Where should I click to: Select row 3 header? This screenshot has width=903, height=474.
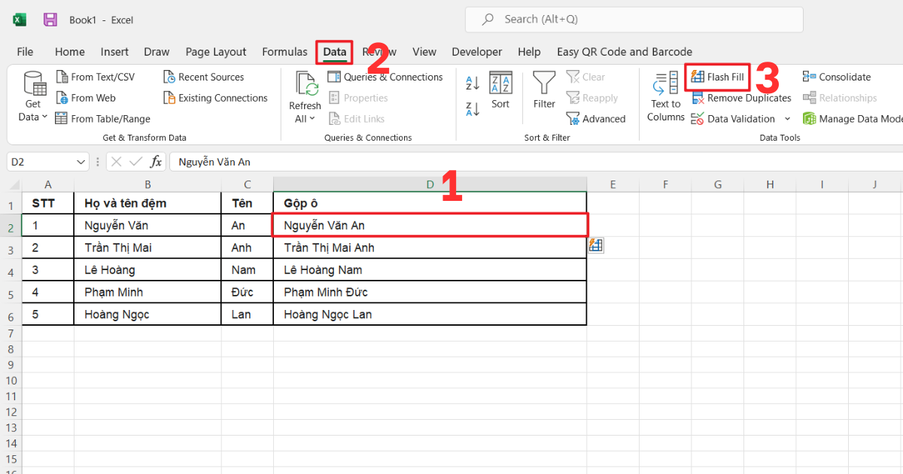(x=11, y=249)
